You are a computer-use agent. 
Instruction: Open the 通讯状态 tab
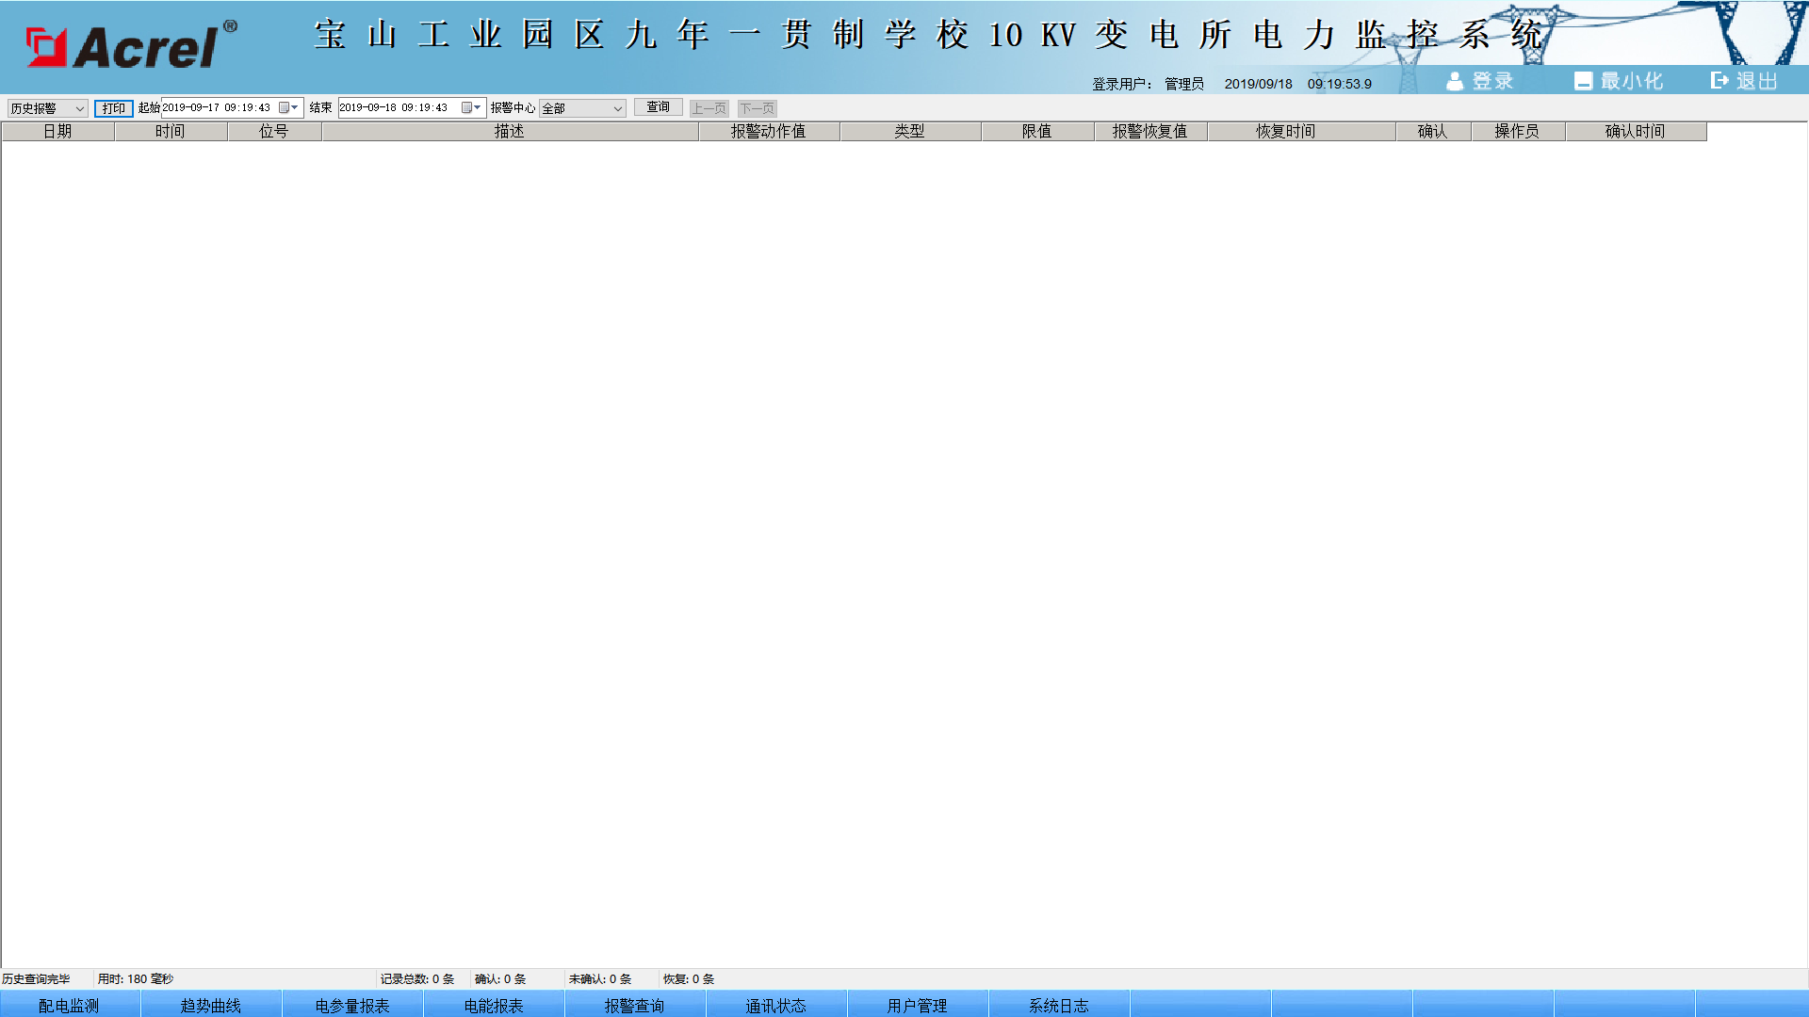tap(775, 1006)
